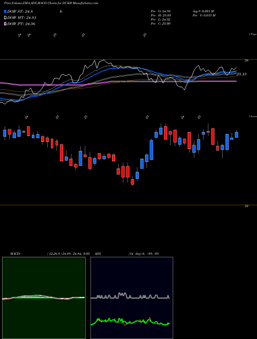The width and height of the screenshot is (257, 339).
Task: Open the MACD indicator chart thumbnail
Action: click(44, 298)
